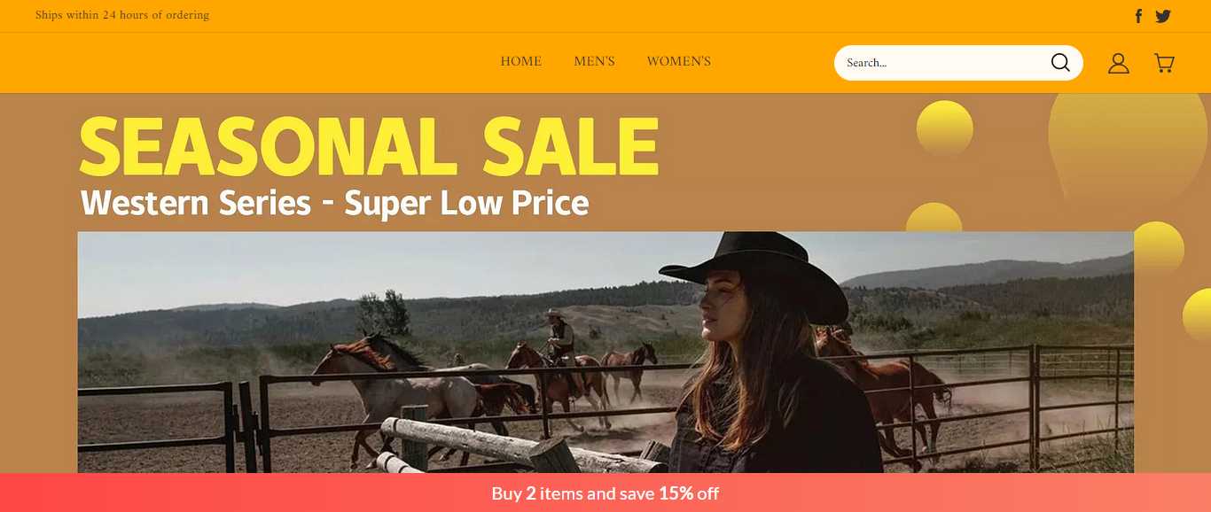Screen dimensions: 1211x512
Task: Open the Facebook page icon
Action: pyautogui.click(x=1138, y=16)
